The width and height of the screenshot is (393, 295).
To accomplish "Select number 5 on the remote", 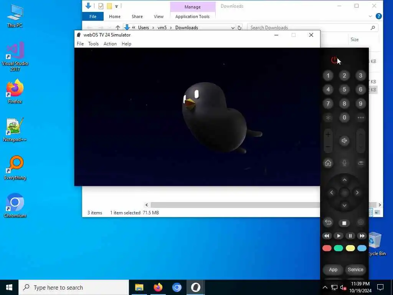I will (344, 89).
